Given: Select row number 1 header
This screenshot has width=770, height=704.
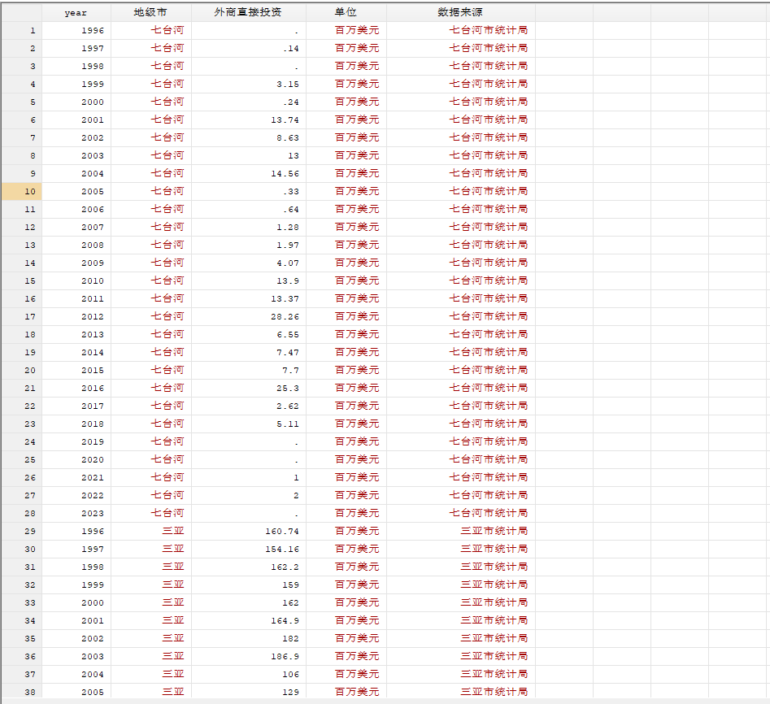Looking at the screenshot, I should (22, 30).
